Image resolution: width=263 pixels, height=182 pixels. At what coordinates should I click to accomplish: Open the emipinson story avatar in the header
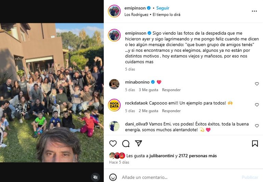point(114,11)
